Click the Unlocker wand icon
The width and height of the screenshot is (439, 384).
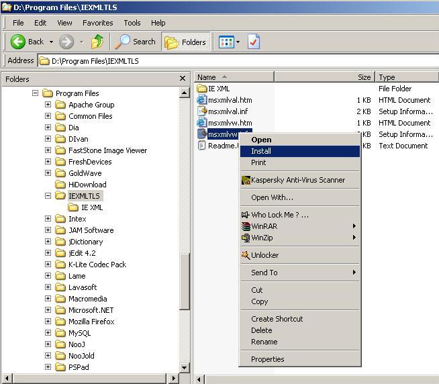[246, 255]
